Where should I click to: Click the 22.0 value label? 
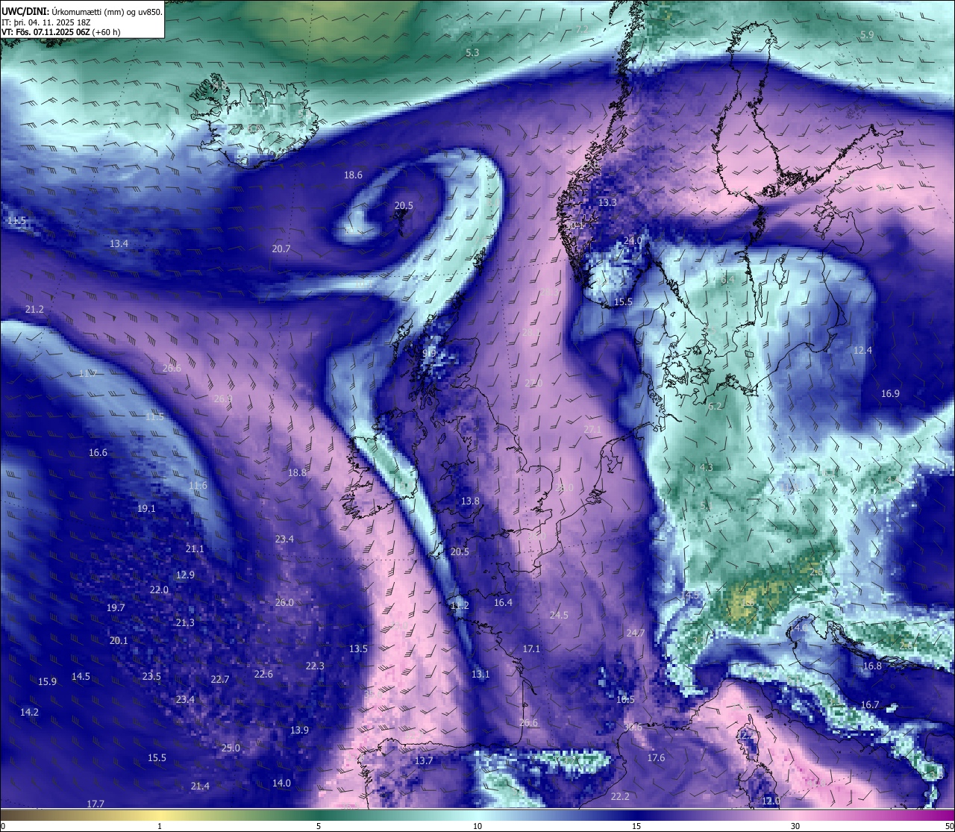click(159, 590)
